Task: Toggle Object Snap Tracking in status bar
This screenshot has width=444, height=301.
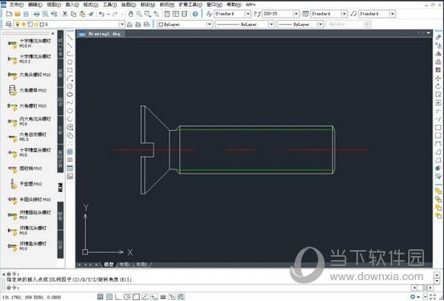Action: tap(145, 297)
